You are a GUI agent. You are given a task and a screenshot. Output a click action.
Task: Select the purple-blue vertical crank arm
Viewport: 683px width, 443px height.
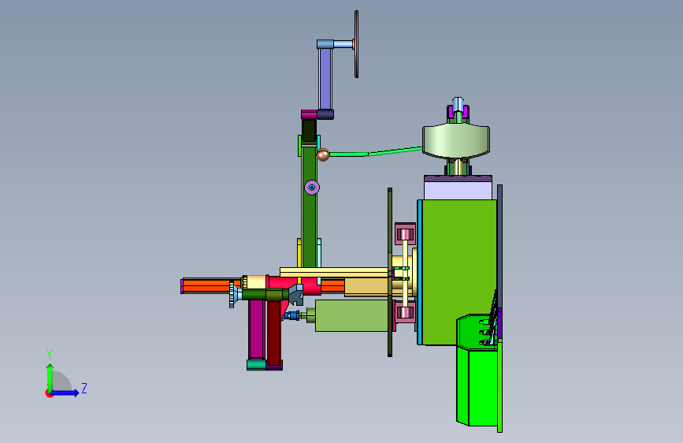[x=325, y=79]
